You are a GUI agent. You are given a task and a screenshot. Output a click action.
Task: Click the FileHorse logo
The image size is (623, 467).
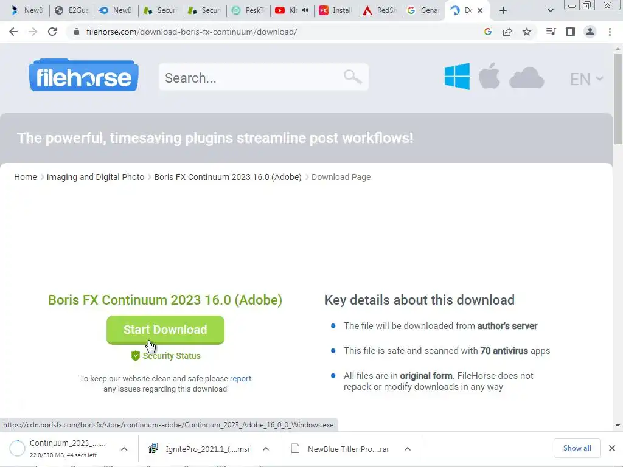click(83, 75)
